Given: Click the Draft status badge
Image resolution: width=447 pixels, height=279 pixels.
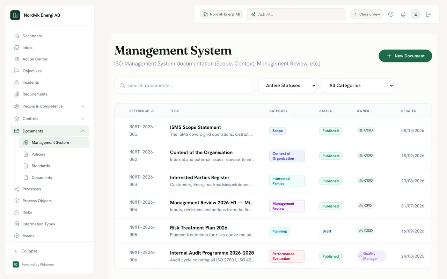Looking at the screenshot, I should (327, 231).
